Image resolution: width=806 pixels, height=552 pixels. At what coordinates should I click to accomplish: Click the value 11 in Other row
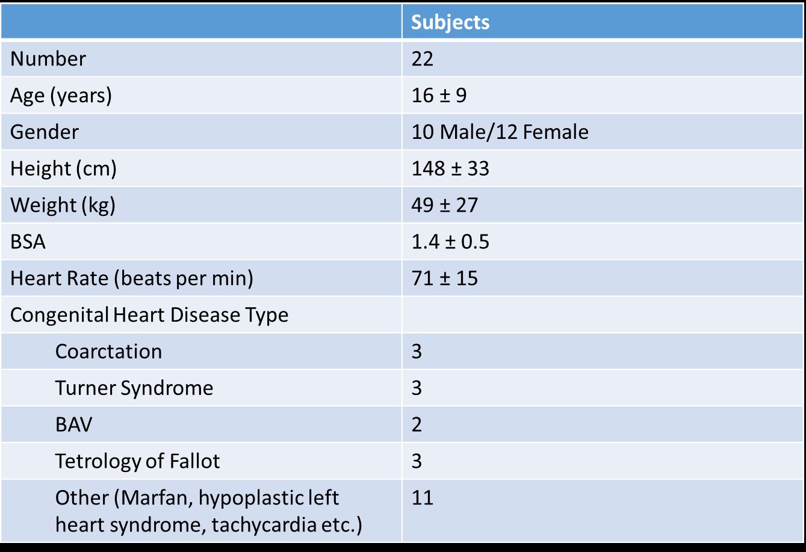point(423,498)
